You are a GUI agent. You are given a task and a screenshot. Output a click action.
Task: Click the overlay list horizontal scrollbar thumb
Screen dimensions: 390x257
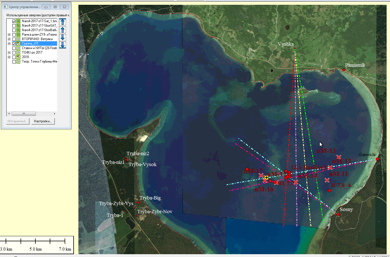(x=24, y=114)
